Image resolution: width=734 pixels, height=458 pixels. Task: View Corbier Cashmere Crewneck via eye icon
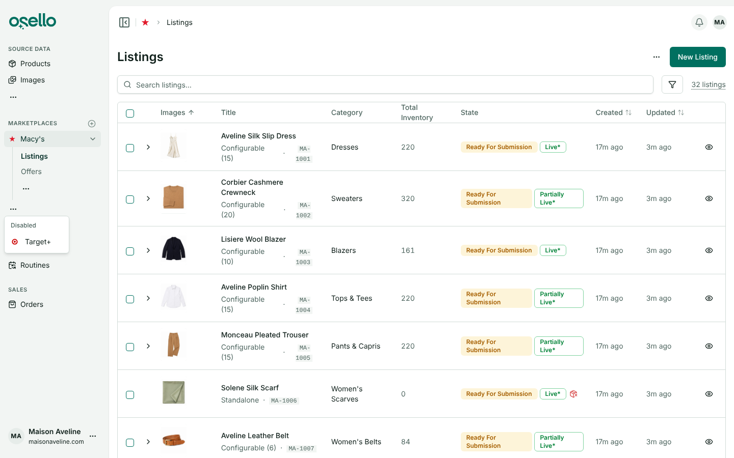(x=709, y=198)
